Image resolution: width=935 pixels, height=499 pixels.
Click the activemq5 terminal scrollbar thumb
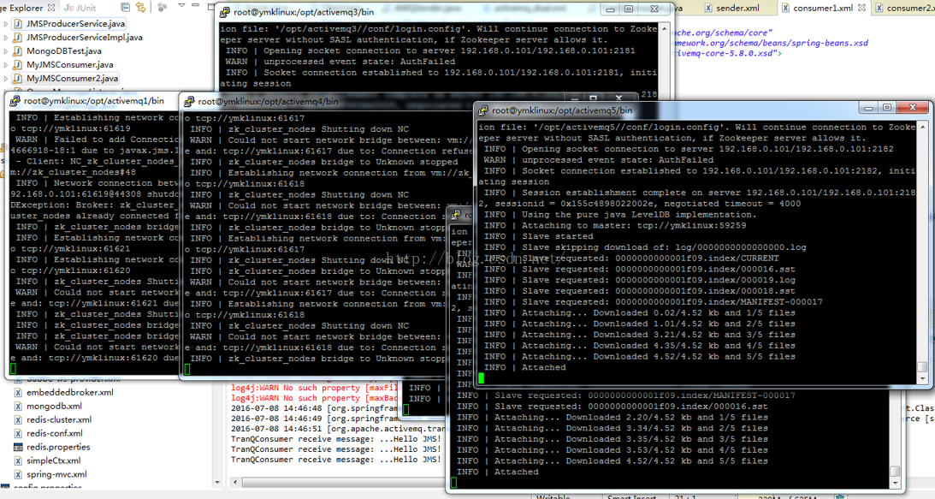pyautogui.click(x=922, y=366)
